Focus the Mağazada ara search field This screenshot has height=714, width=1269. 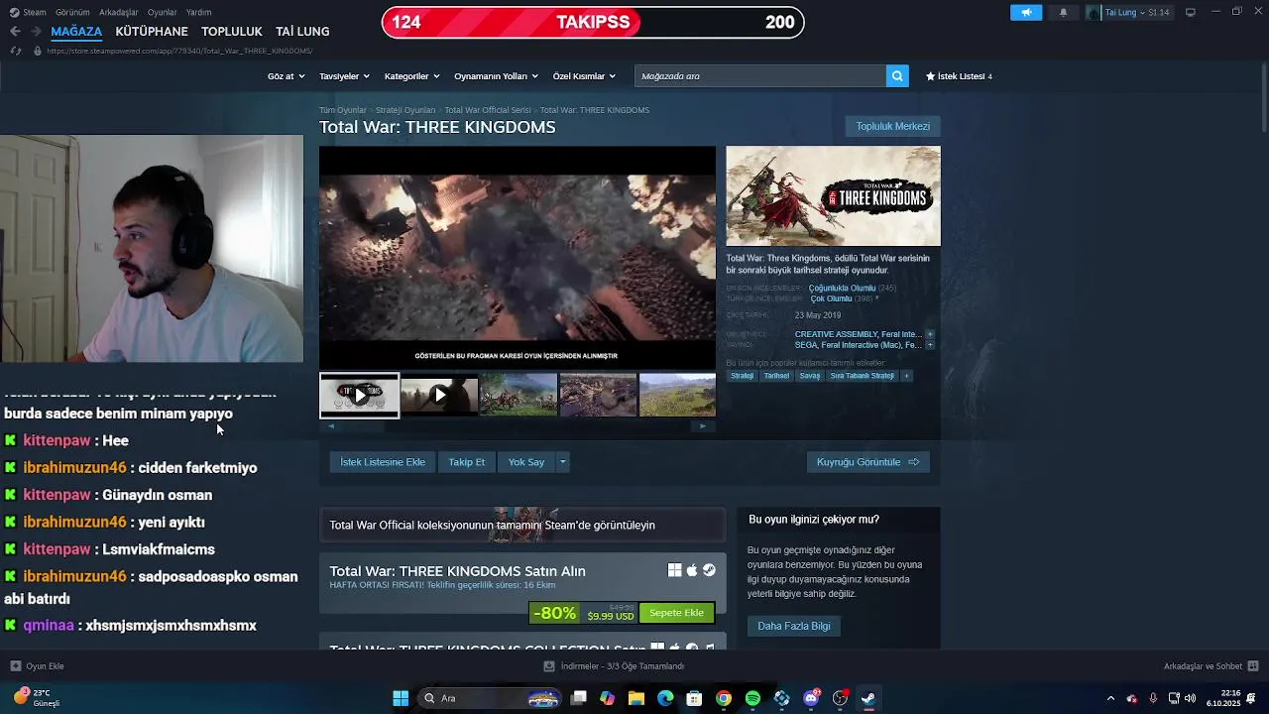pyautogui.click(x=759, y=76)
